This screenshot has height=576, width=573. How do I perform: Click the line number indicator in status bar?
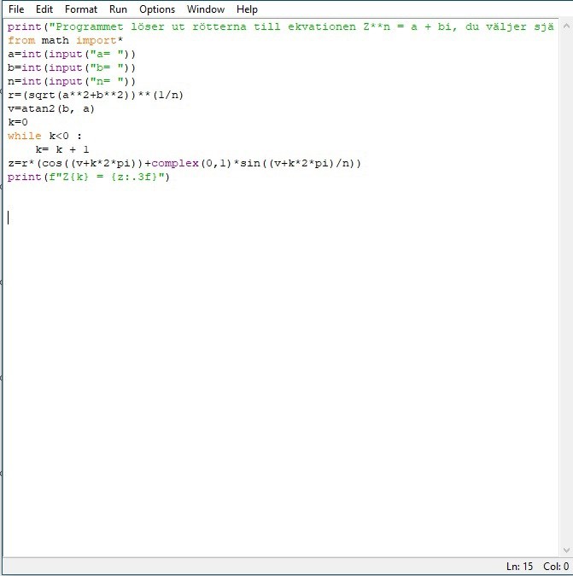click(x=520, y=567)
